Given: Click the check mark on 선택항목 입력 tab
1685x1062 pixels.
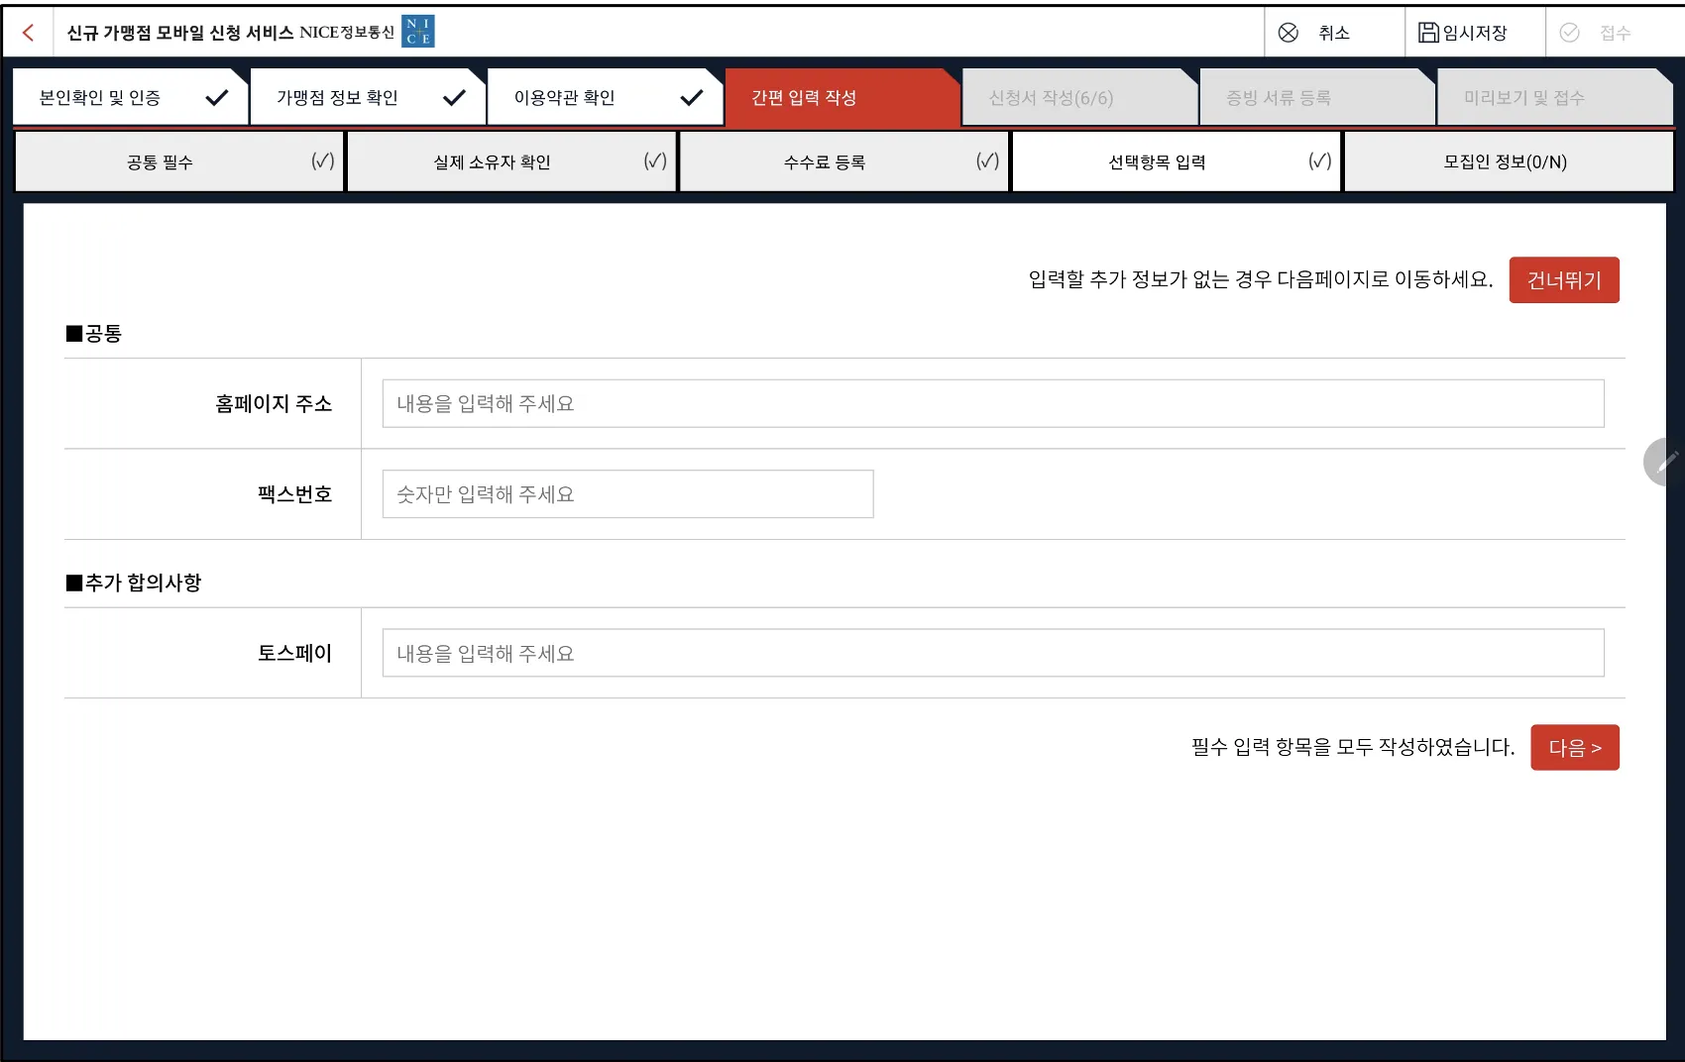Looking at the screenshot, I should [1319, 161].
